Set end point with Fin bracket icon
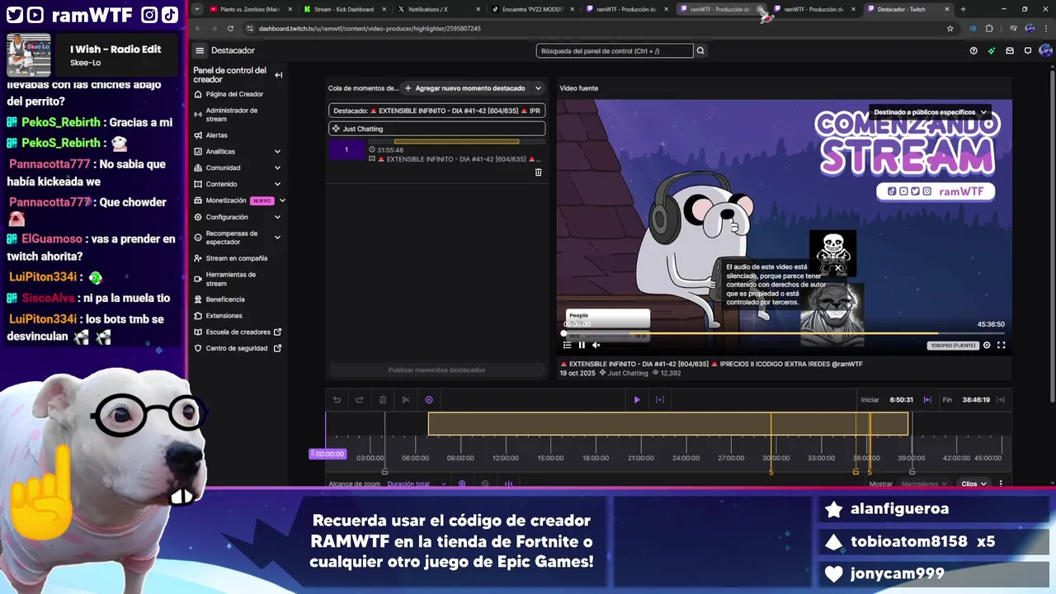This screenshot has width=1056, height=594. coord(1000,400)
